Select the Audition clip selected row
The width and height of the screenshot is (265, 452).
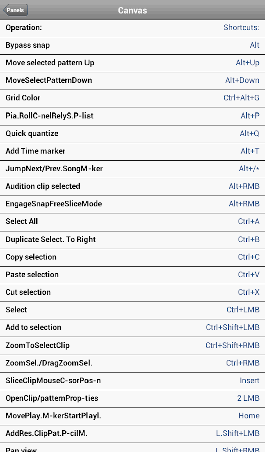(133, 186)
